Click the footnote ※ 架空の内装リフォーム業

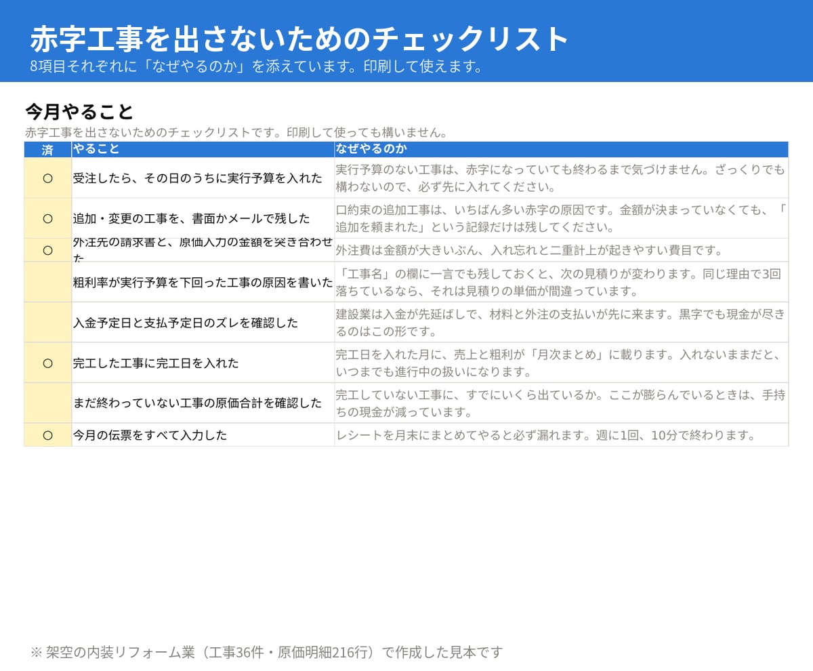267,652
